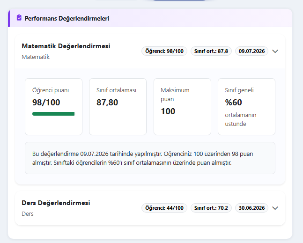
Task: Select the Sınıf geneli %60 value
Action: coord(233,103)
